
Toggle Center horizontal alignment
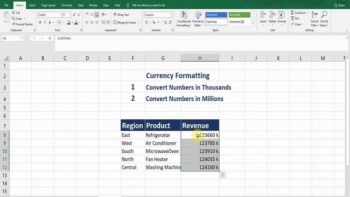92,22
